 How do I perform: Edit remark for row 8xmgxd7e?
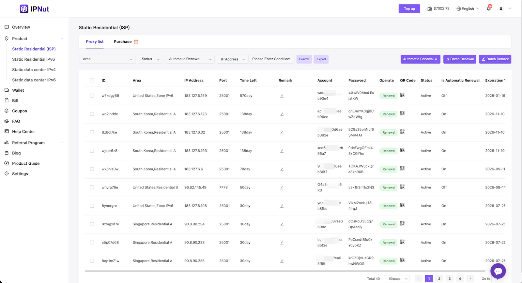click(282, 224)
